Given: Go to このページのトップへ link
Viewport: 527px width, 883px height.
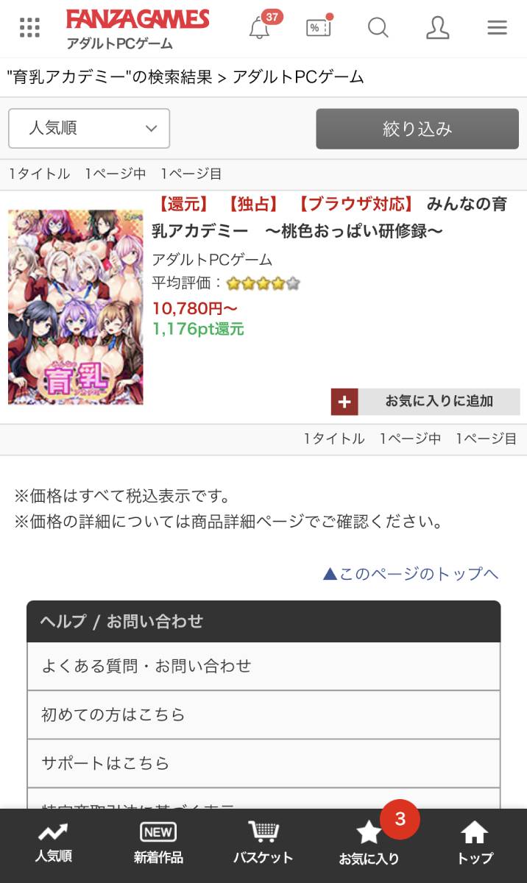Looking at the screenshot, I should click(411, 574).
